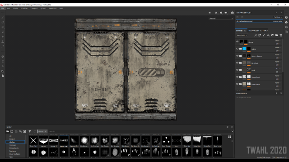Open the Viewport menu

[x=34, y=8]
